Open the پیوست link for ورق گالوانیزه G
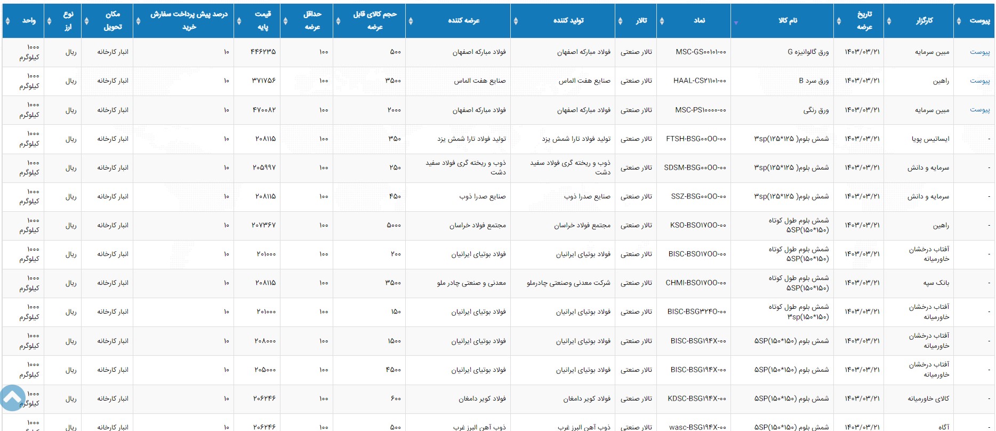This screenshot has width=996, height=431. tap(979, 52)
